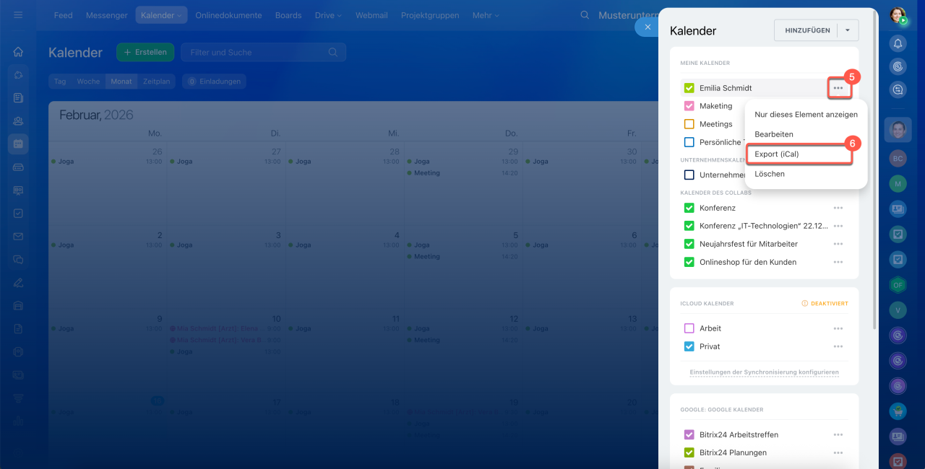
Task: Click the notifications bell icon
Action: (898, 43)
